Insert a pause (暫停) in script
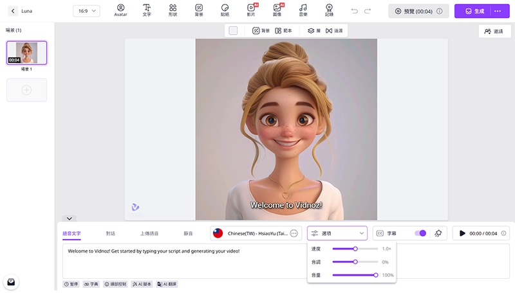The height and width of the screenshot is (293, 515). 71,284
